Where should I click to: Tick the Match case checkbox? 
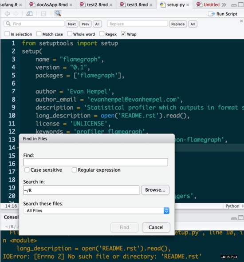[39, 34]
